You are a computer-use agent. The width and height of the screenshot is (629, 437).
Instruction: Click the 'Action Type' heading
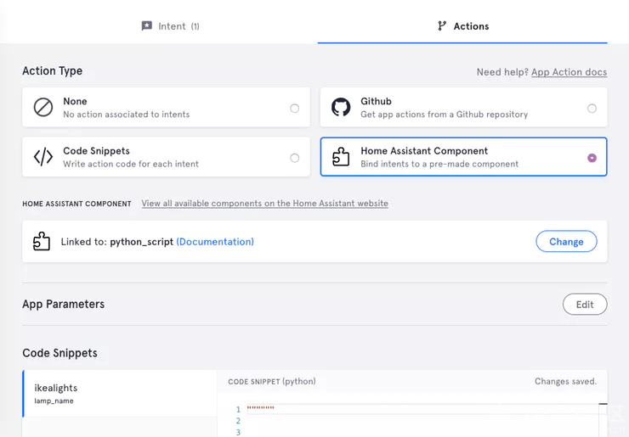point(53,71)
